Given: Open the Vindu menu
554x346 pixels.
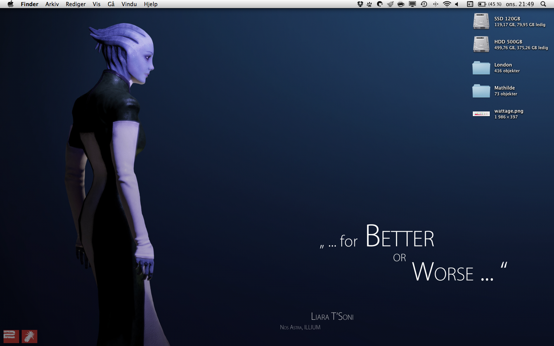Looking at the screenshot, I should (x=129, y=4).
